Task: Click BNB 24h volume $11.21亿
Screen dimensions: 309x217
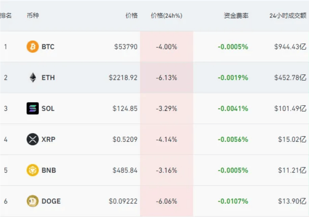Action: tap(292, 170)
